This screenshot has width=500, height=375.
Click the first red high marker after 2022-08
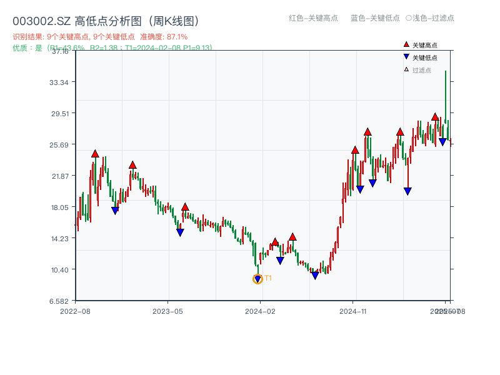point(95,154)
